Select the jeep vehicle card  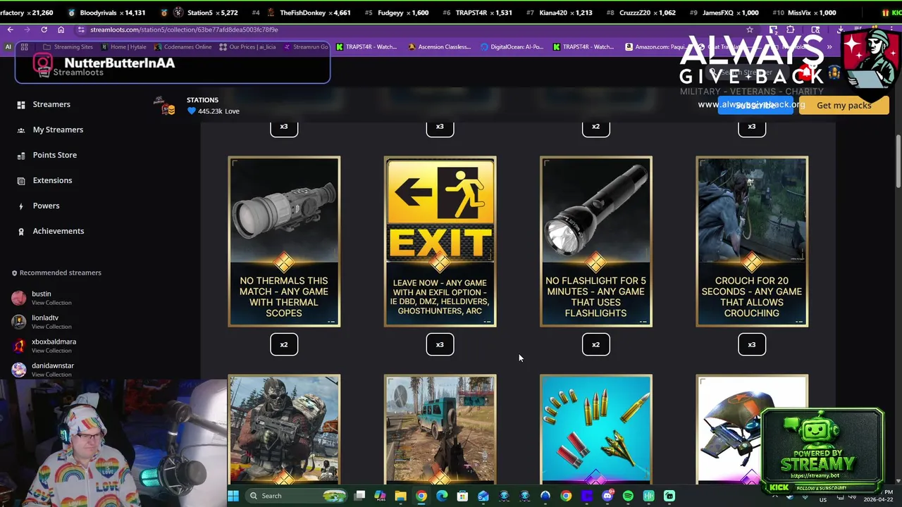coord(440,429)
